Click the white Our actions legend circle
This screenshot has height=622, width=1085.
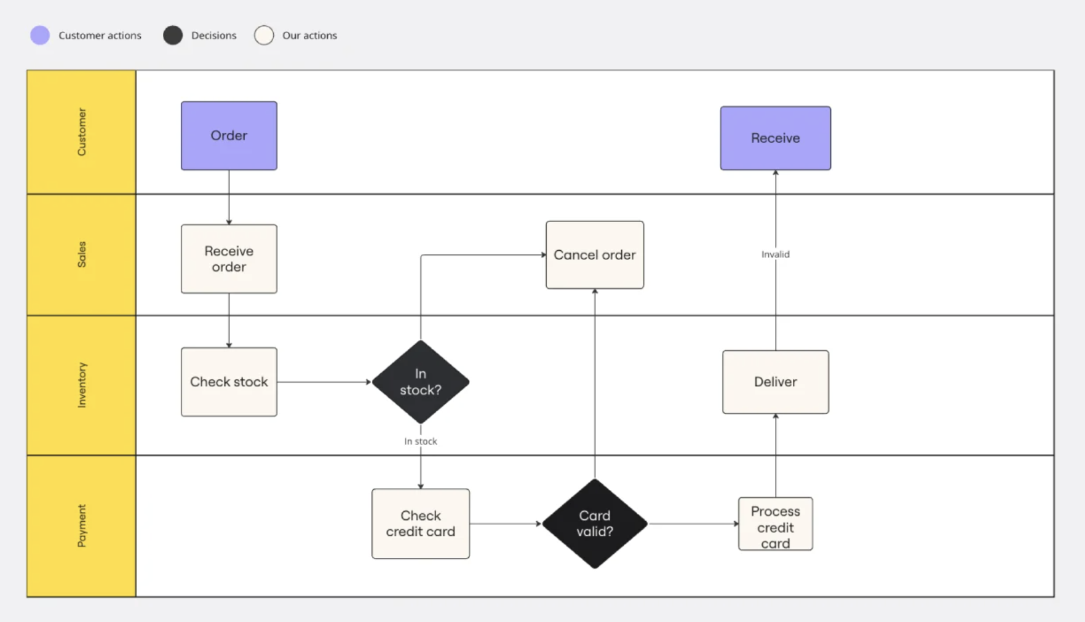coord(264,36)
